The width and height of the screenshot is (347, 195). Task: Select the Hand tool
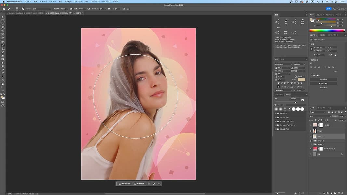(x=3, y=84)
